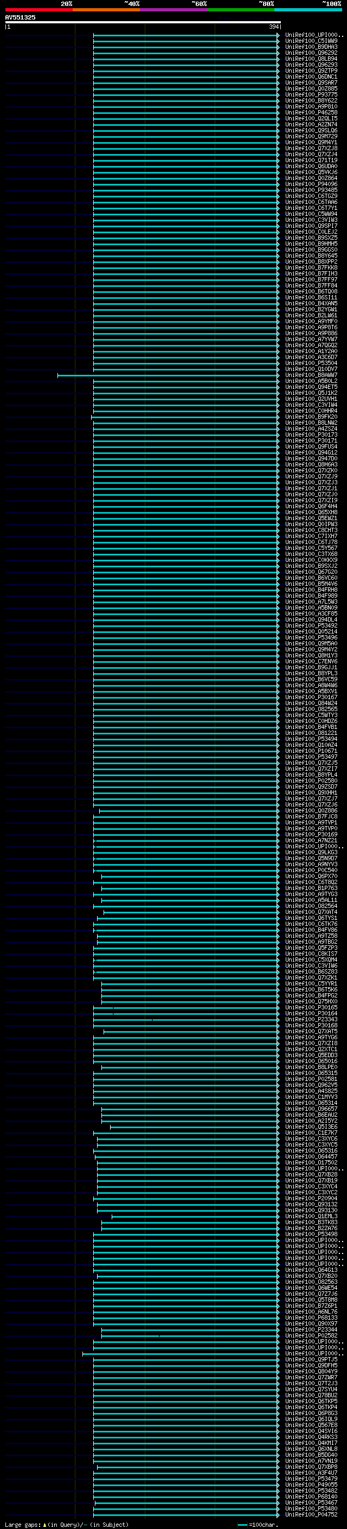Click the UniRef100_Q75HX0 entry
Screen dimensions: 347x1529
[311, 1001]
